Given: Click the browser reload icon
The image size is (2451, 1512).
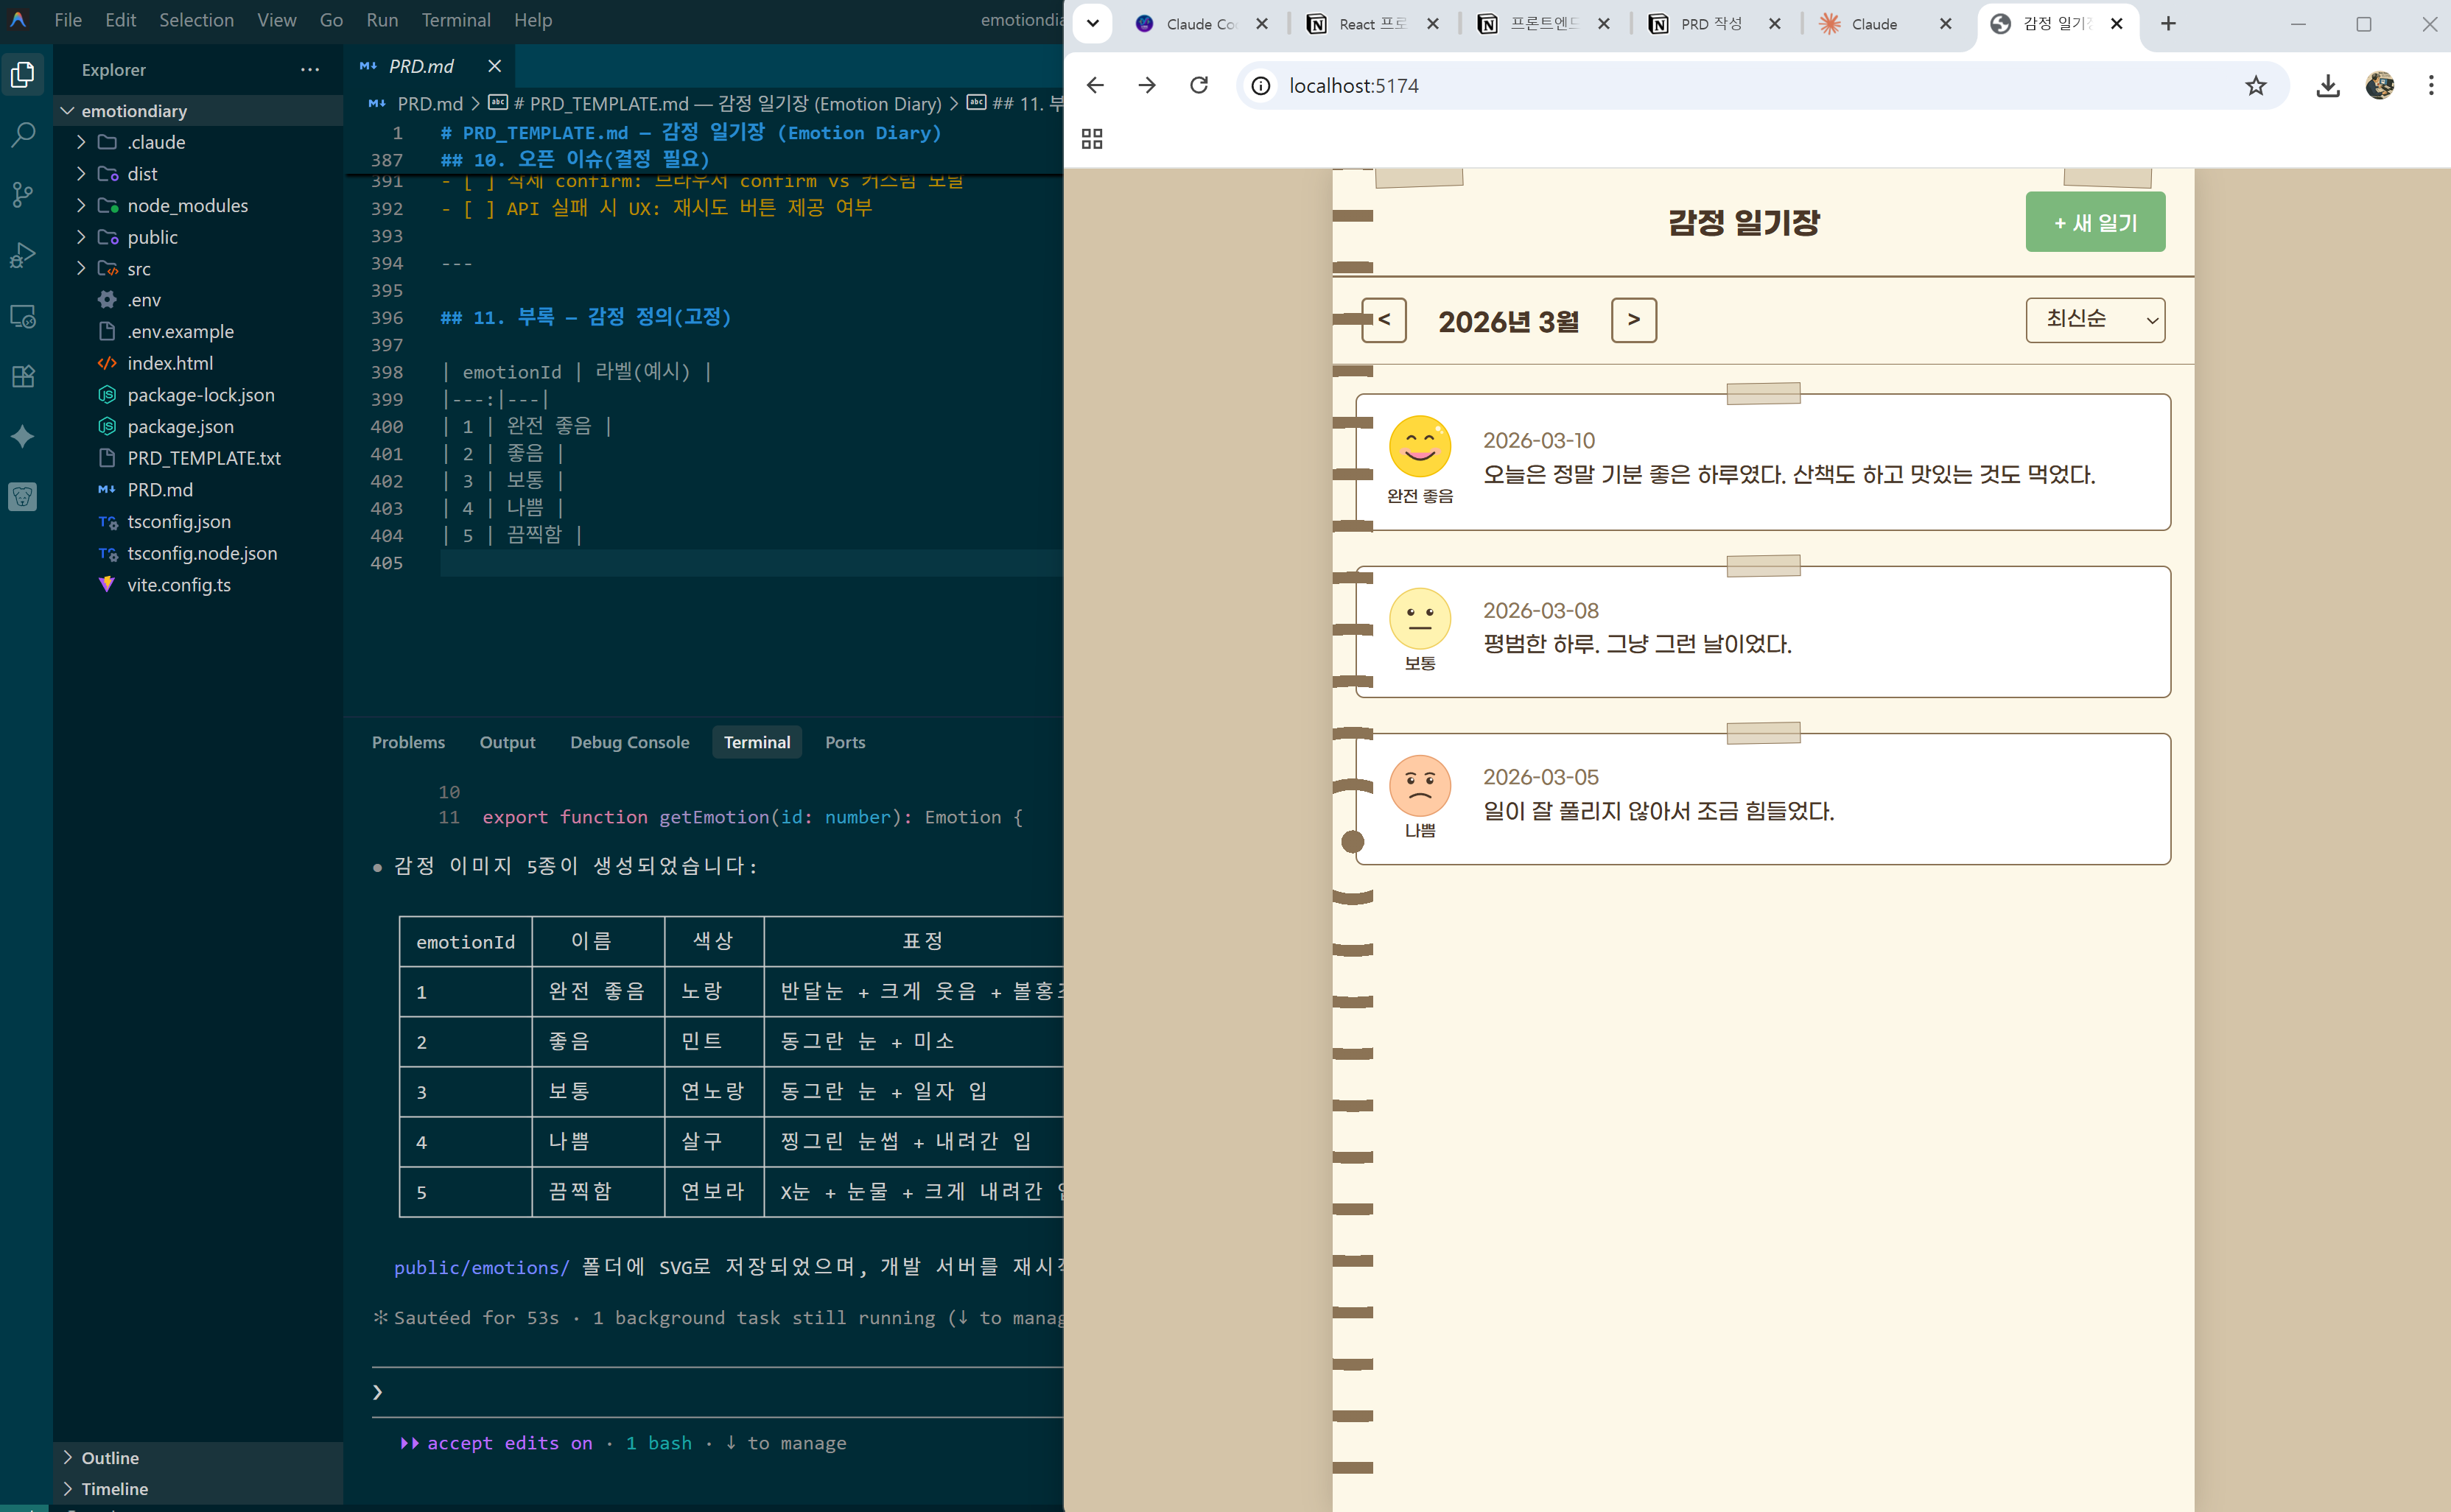Looking at the screenshot, I should (1199, 86).
